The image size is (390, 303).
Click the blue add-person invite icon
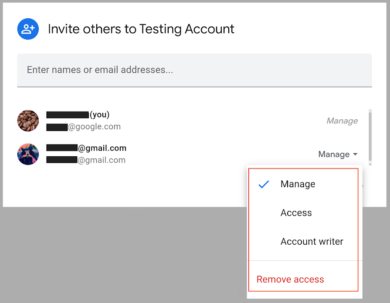[x=28, y=29]
